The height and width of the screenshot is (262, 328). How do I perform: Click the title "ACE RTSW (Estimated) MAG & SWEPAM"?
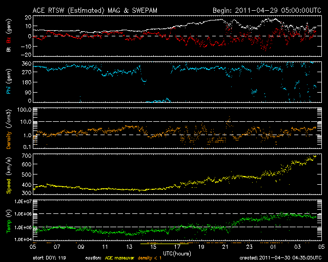coord(95,10)
